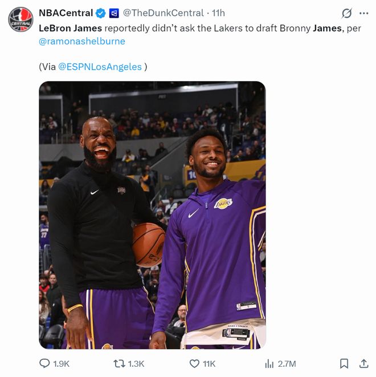376x377 pixels.
Task: Click the 11h post timestamp
Action: click(x=218, y=13)
